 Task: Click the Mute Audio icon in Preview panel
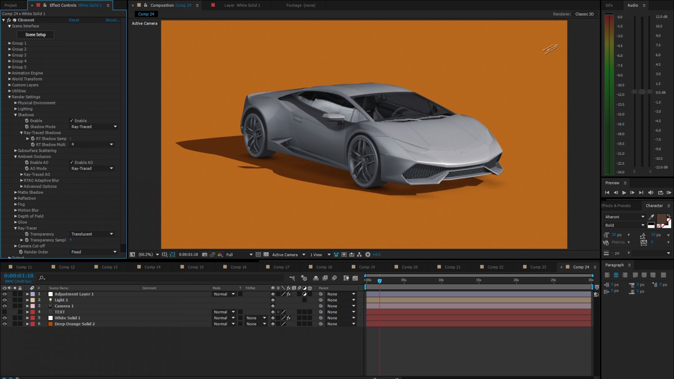coord(650,192)
